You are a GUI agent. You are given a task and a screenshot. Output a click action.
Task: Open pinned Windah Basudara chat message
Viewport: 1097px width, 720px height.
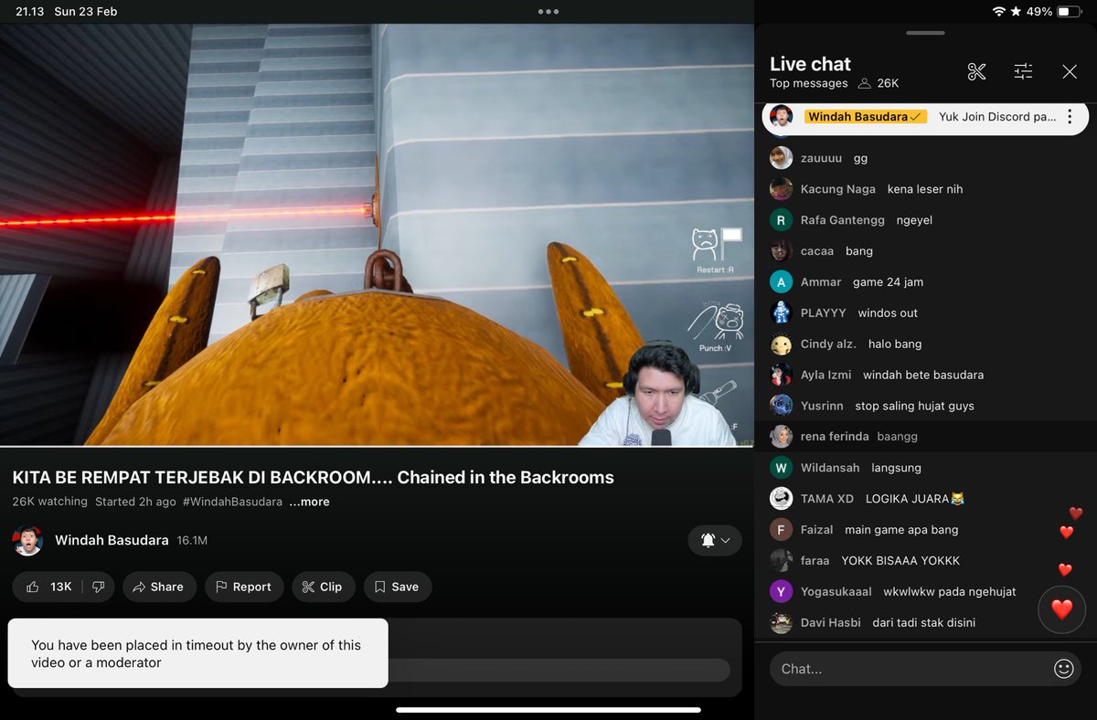tap(923, 117)
